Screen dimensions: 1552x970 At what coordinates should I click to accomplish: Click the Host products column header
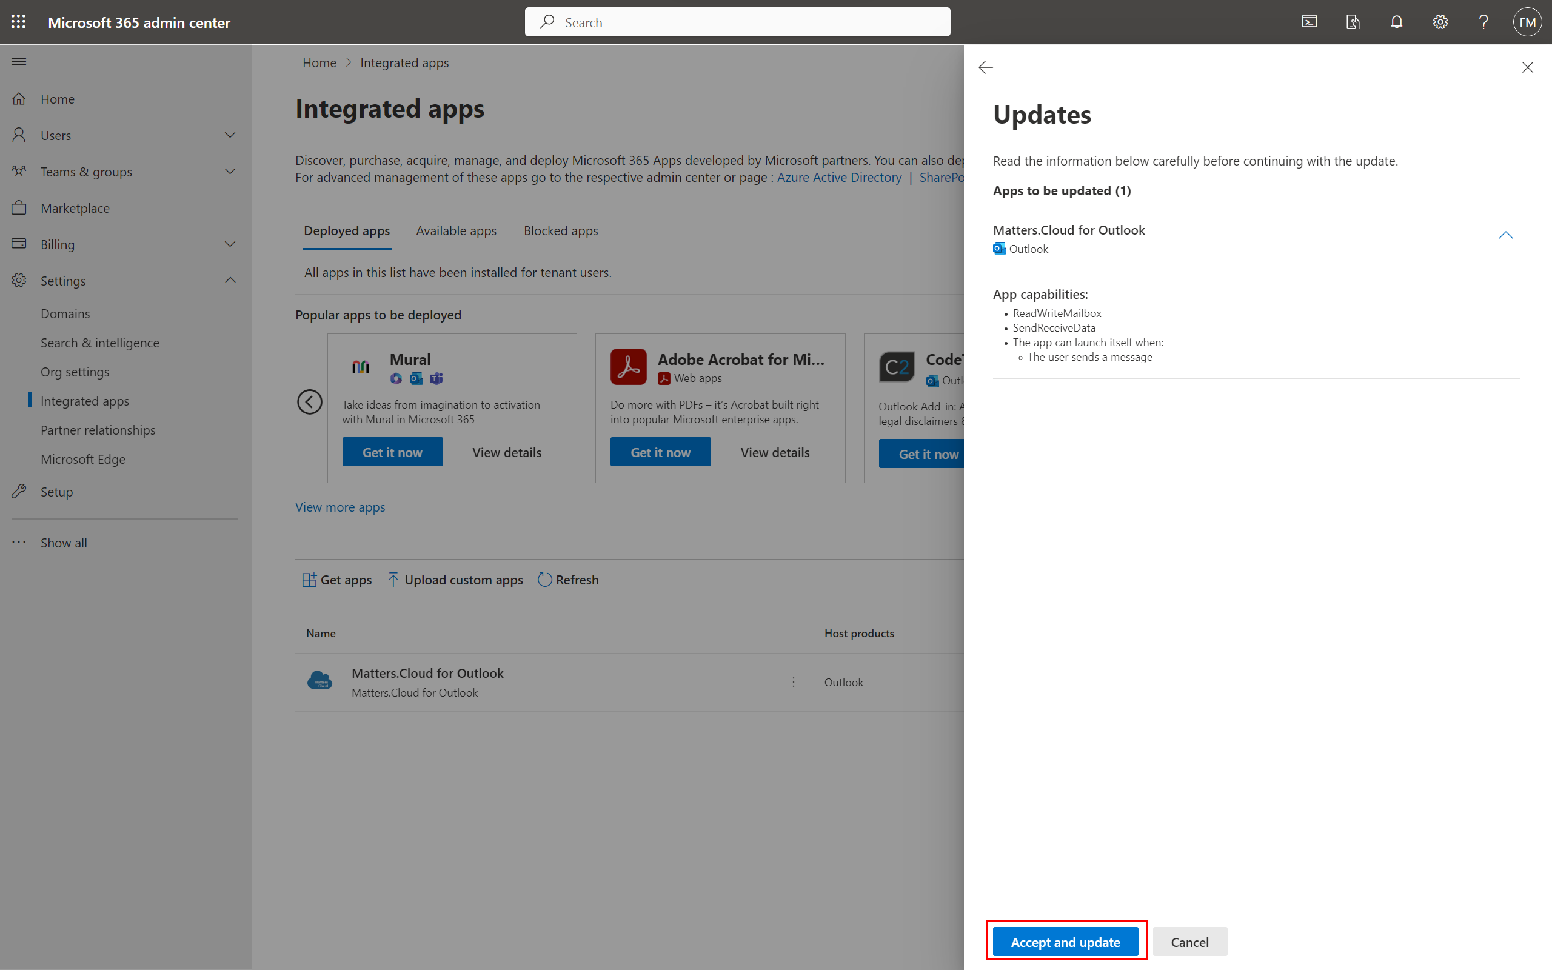click(858, 633)
